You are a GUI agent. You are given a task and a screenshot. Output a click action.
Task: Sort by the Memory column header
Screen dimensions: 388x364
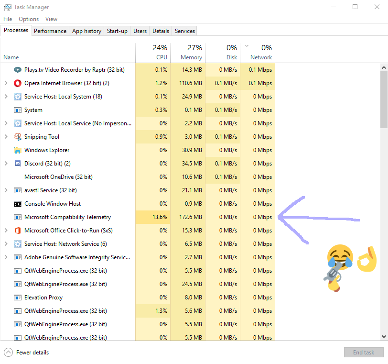click(x=188, y=53)
